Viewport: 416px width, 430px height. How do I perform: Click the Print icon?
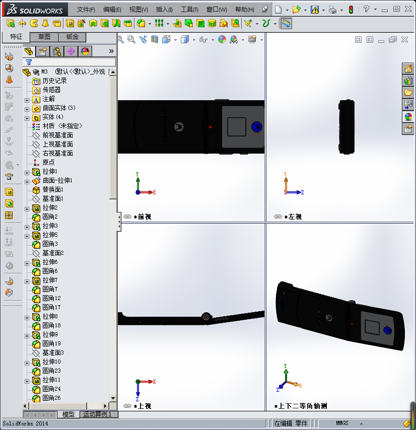[332, 10]
